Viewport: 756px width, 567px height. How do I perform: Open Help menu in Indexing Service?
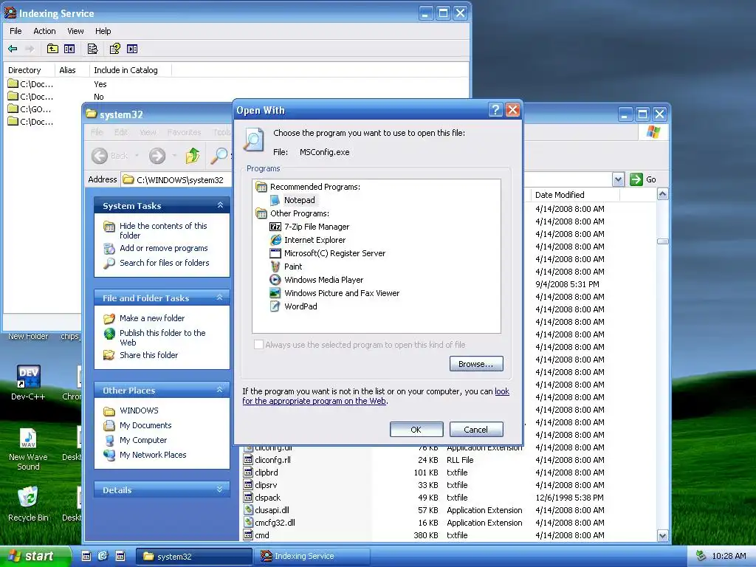[x=103, y=31]
